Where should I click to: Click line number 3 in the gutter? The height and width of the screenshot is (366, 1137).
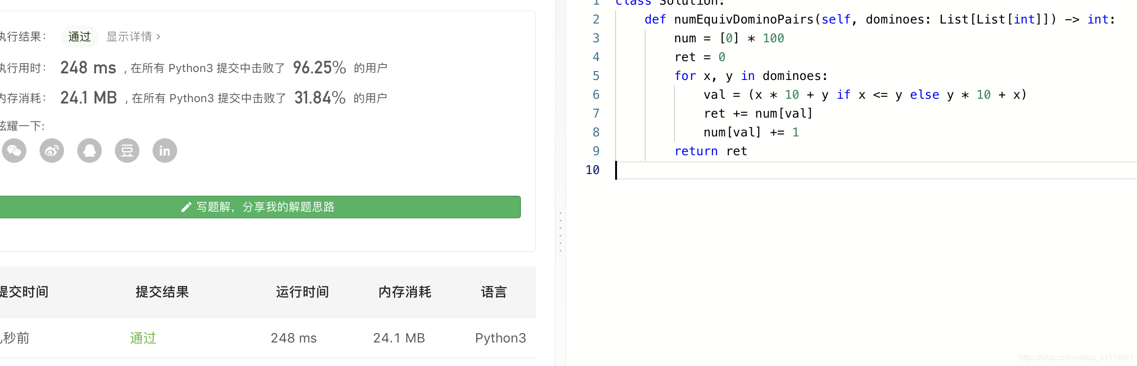(x=596, y=38)
